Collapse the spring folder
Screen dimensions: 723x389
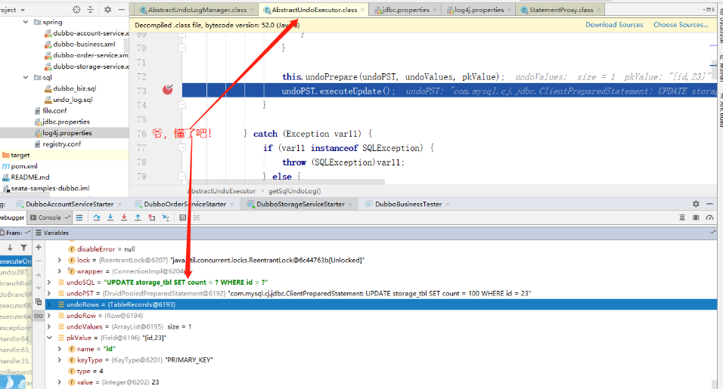pyautogui.click(x=26, y=22)
